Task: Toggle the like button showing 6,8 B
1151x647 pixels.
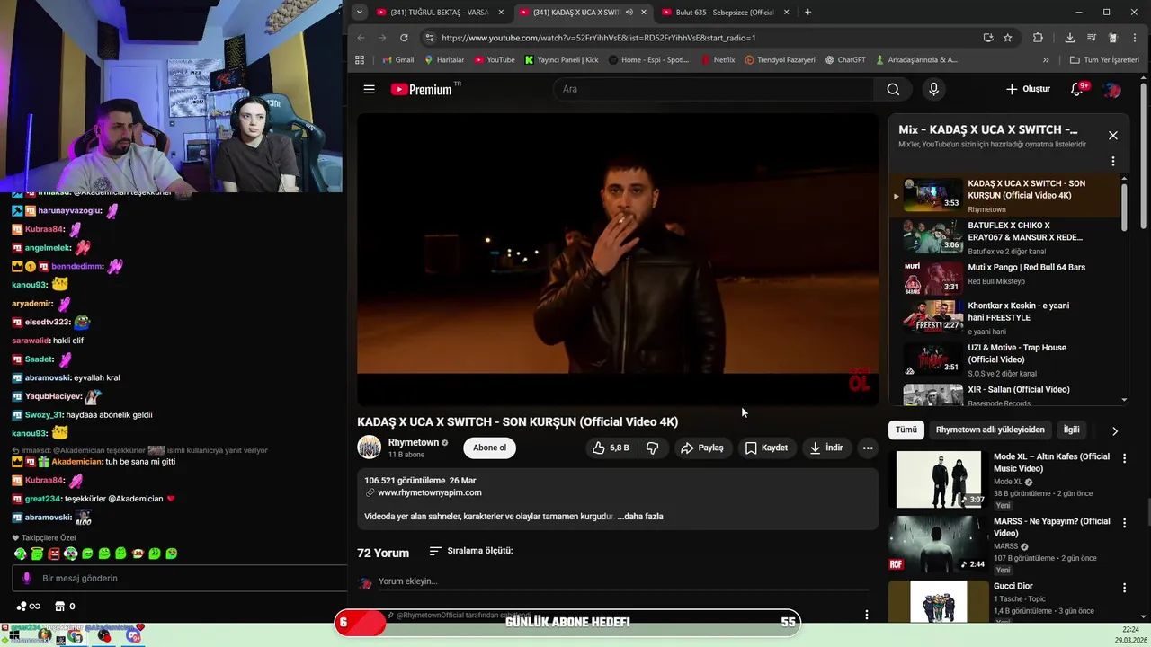Action: click(611, 448)
